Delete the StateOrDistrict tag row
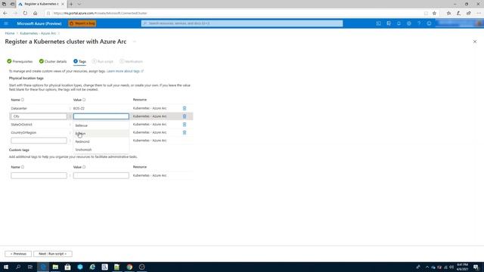Image resolution: width=484 pixels, height=272 pixels. click(x=185, y=124)
